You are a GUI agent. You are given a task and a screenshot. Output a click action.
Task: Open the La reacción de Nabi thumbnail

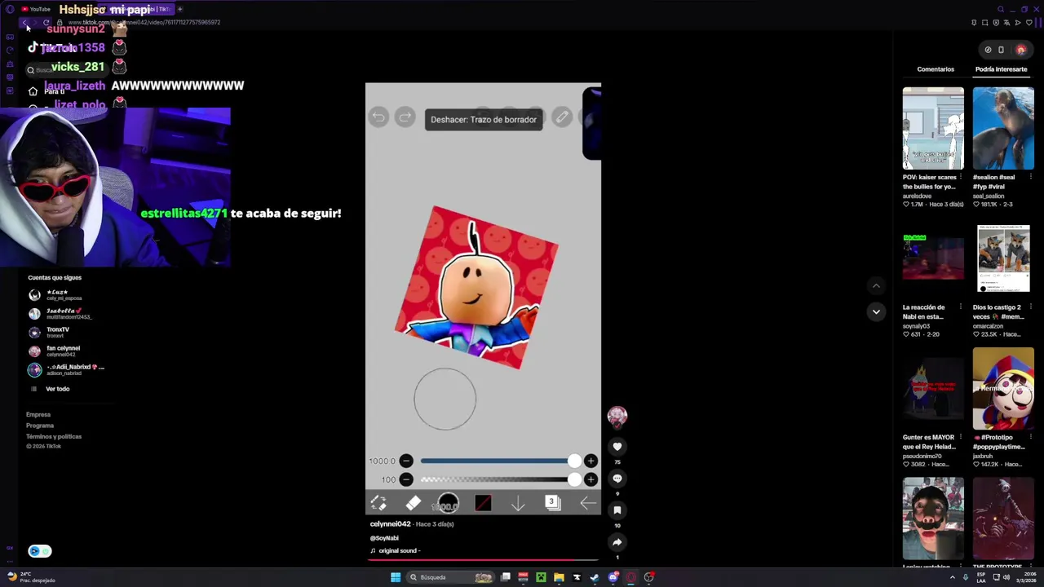point(933,258)
